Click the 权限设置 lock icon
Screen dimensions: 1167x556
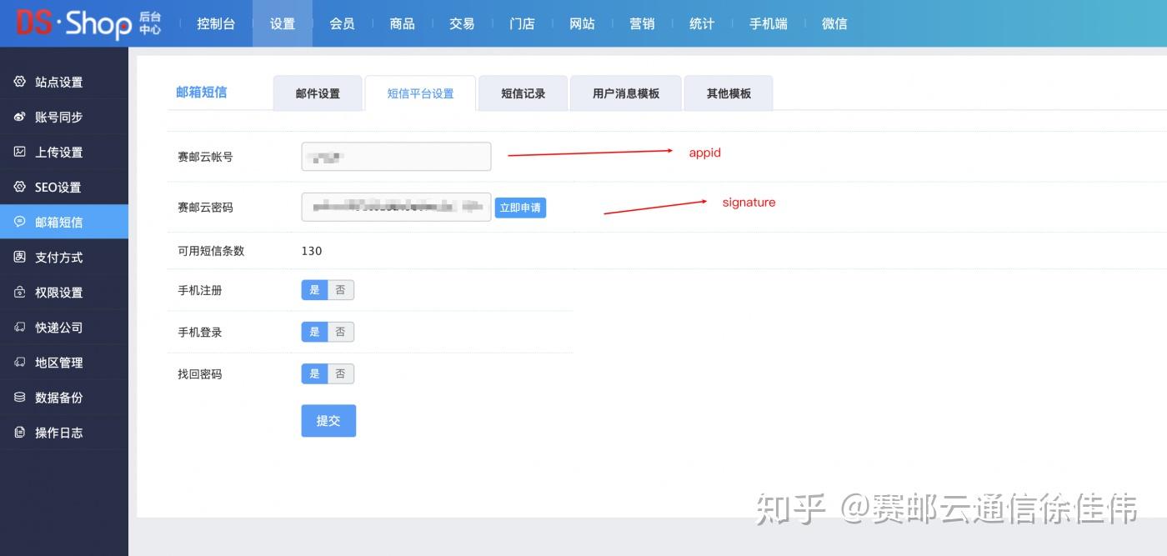pos(20,292)
